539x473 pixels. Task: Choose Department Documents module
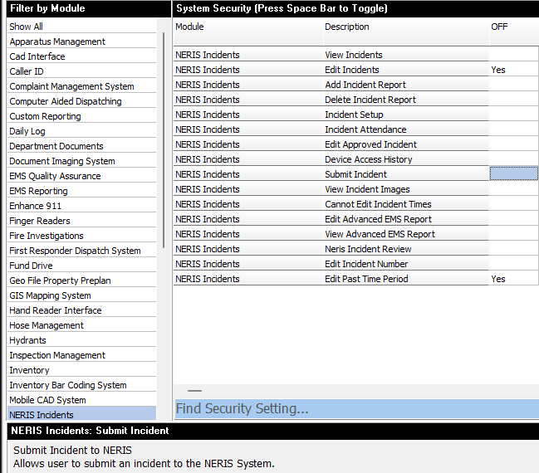[x=82, y=146]
